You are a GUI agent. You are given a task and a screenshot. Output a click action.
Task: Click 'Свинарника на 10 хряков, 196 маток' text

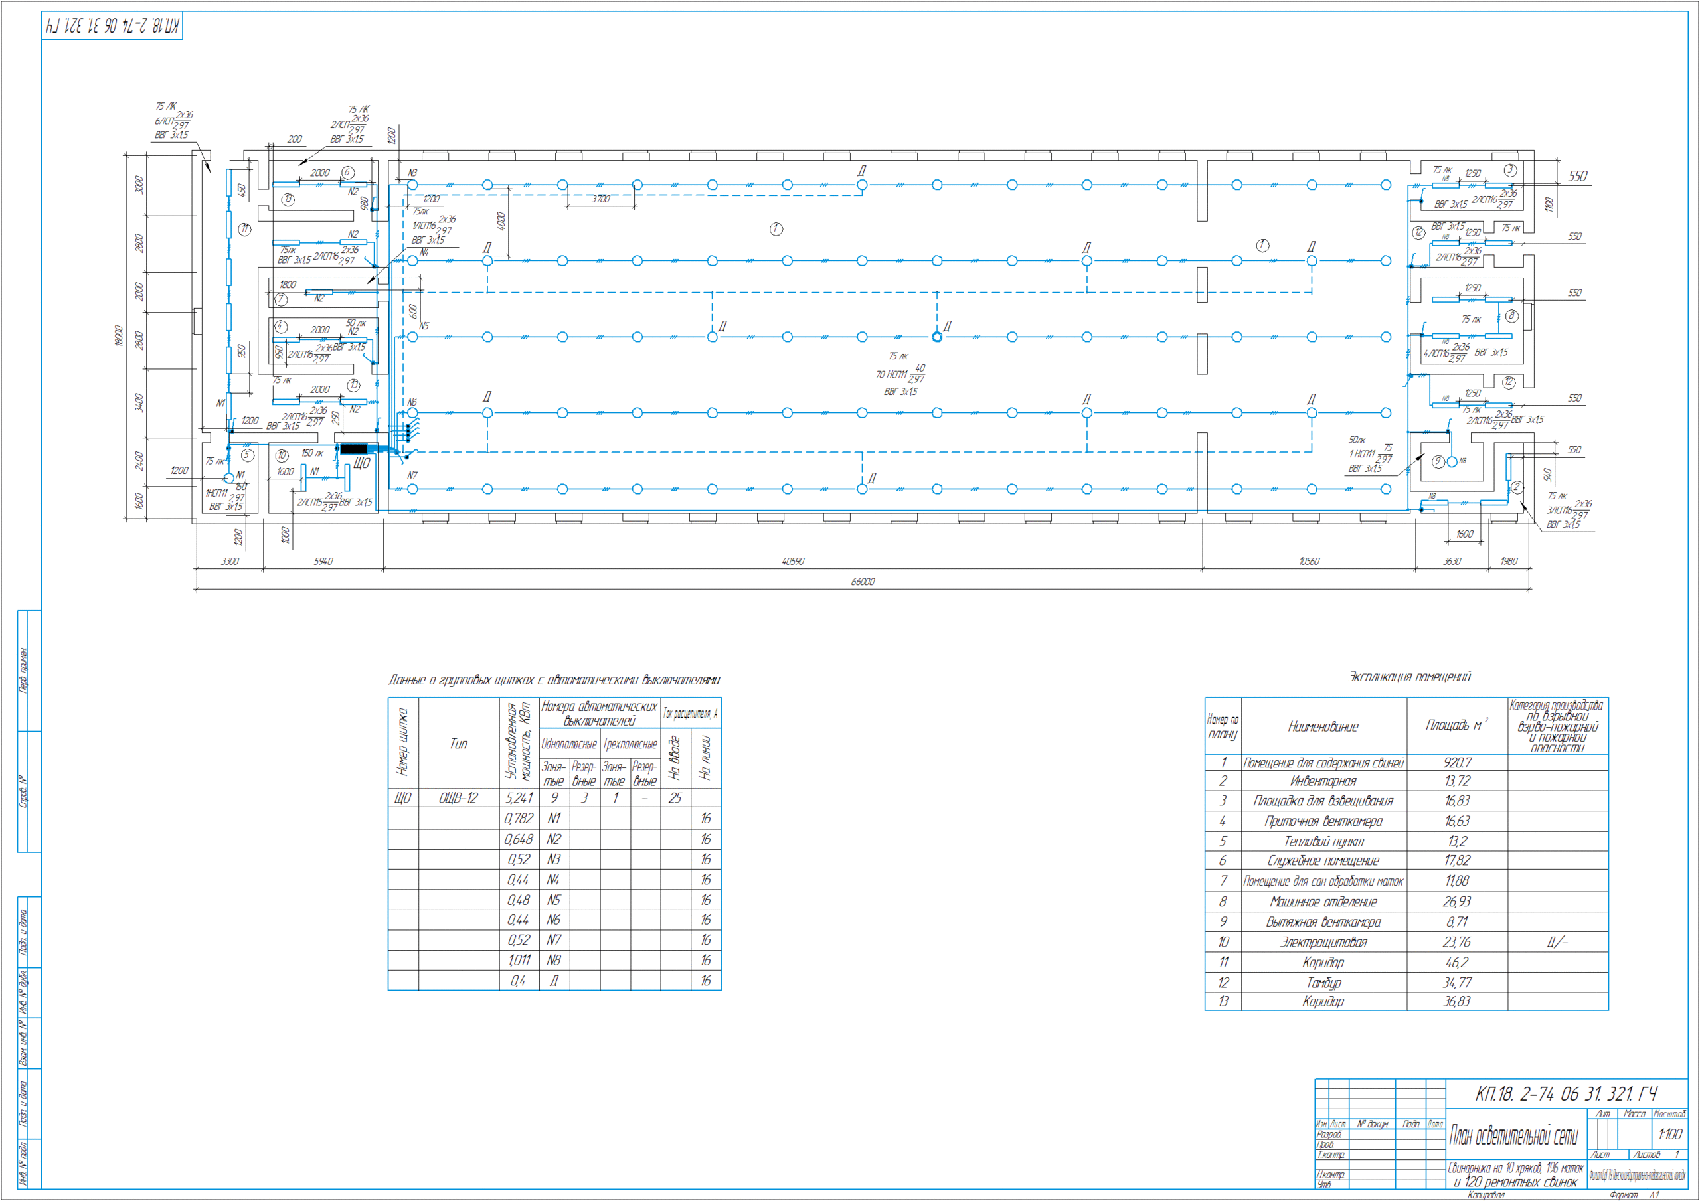tap(1515, 1168)
